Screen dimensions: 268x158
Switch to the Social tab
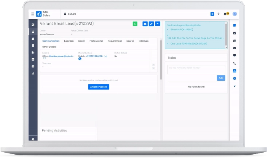(81, 41)
